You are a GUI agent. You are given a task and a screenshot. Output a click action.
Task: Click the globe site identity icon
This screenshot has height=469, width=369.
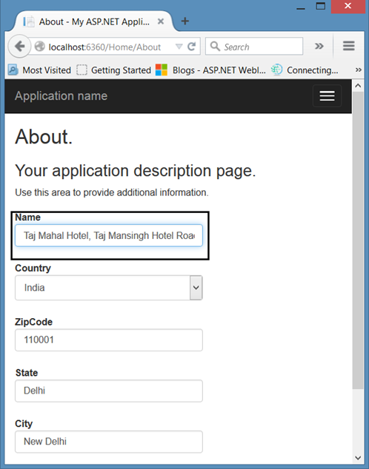pos(39,47)
